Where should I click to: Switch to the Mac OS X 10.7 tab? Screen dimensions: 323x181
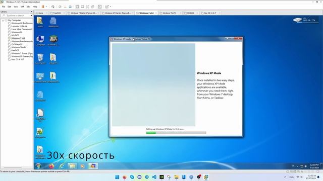(210, 13)
